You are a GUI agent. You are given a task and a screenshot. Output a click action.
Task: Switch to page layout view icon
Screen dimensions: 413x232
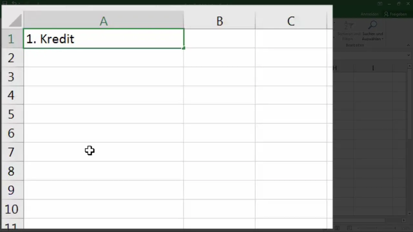(x=337, y=228)
